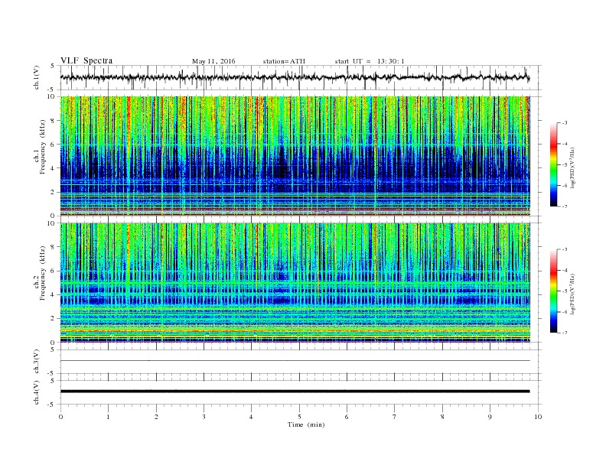The width and height of the screenshot is (606, 468).
Task: Click inside the ch.1 spectrogram panel
Action: (x=295, y=156)
